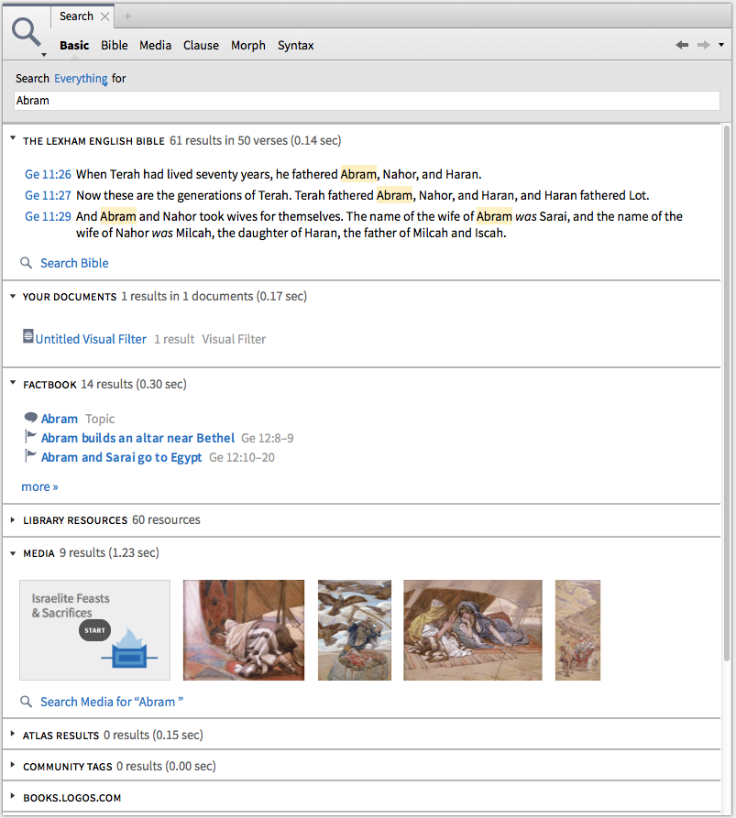The height and width of the screenshot is (818, 736).
Task: Collapse the Lexham English Bible section
Action: tap(13, 139)
